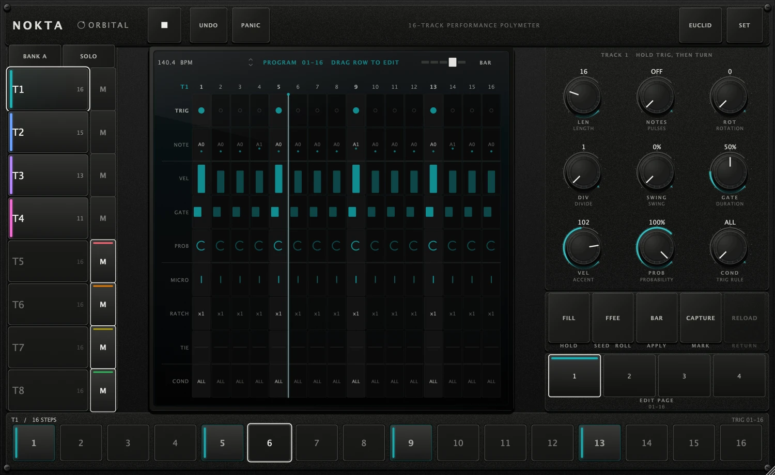The image size is (775, 475).
Task: Click the MICRO timing tick on step 1
Action: tap(201, 280)
